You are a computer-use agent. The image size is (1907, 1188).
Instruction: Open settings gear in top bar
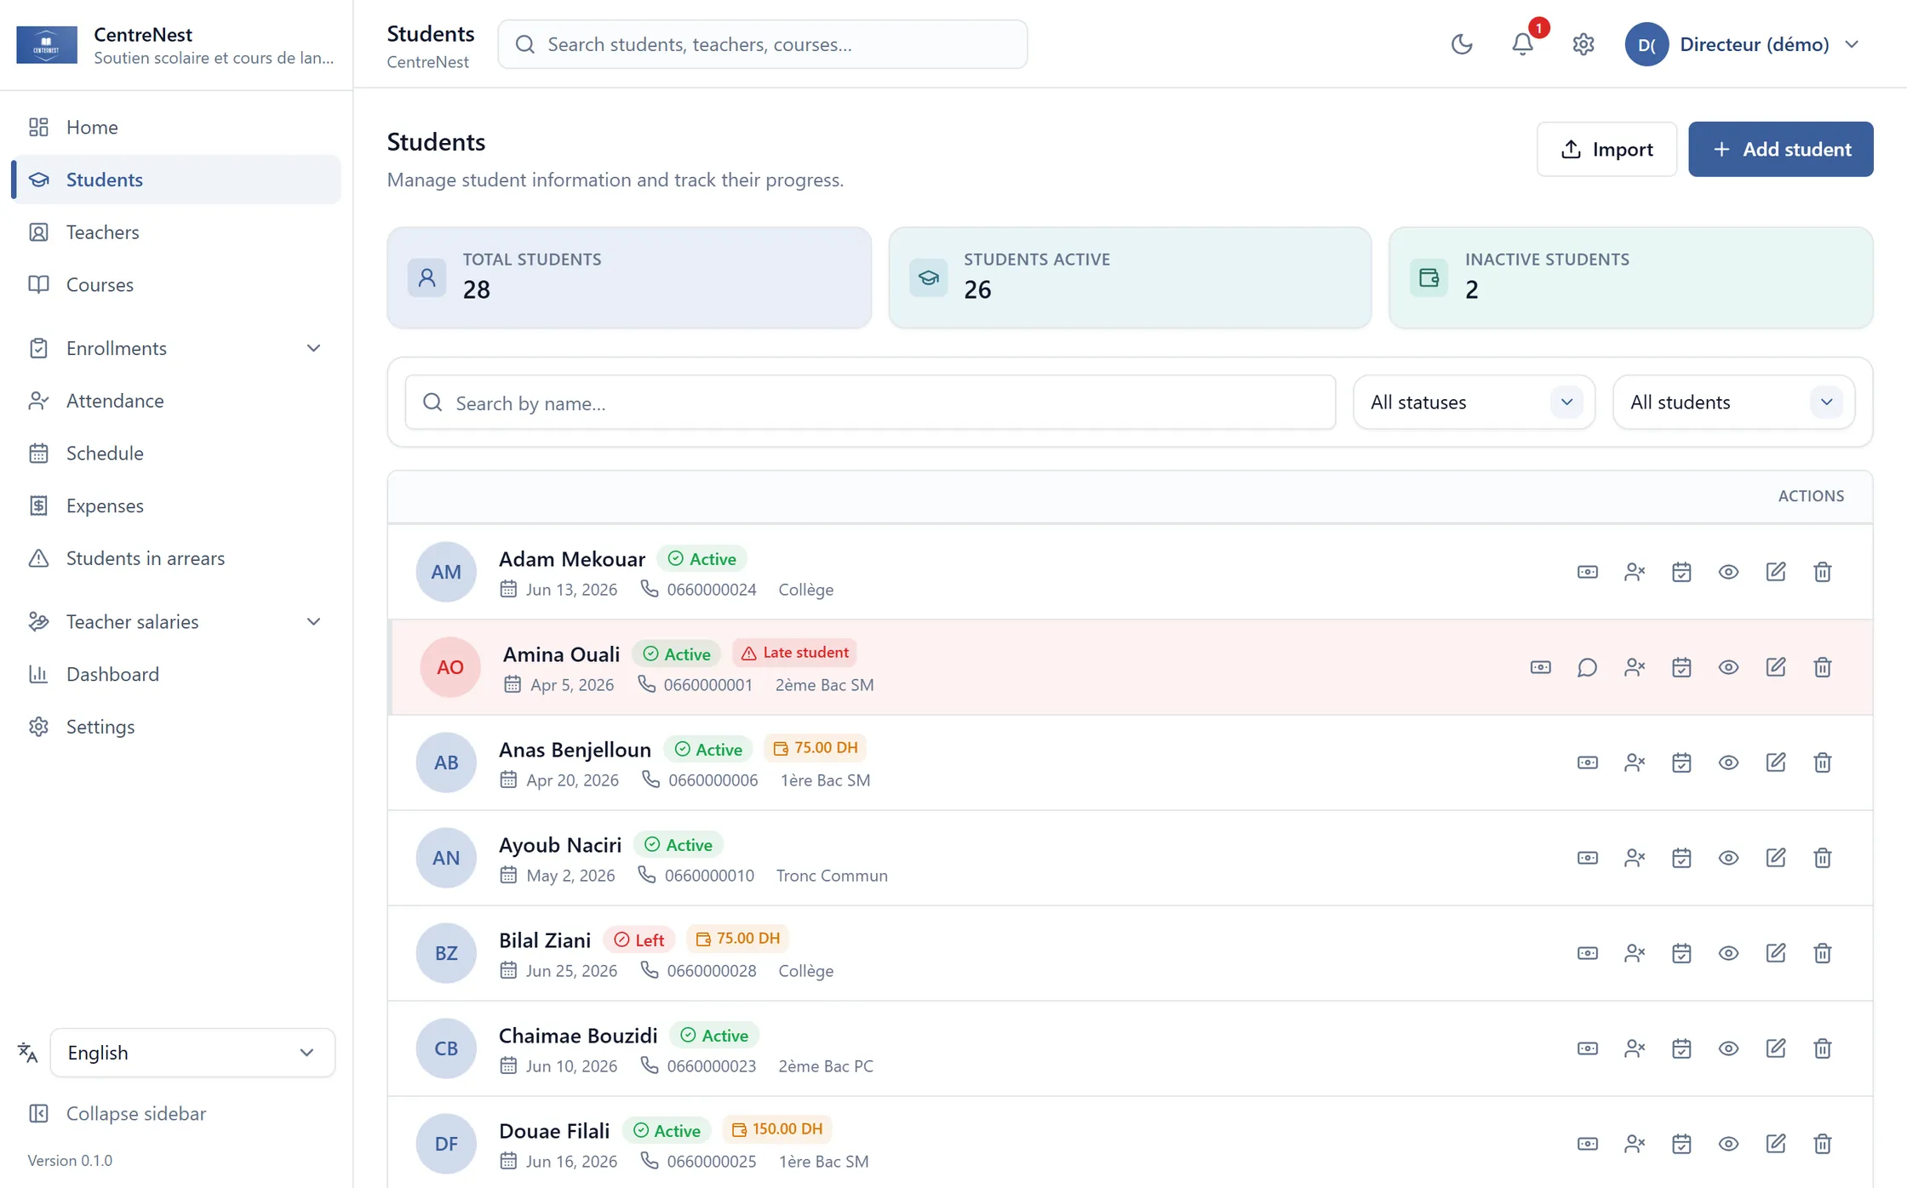point(1583,44)
